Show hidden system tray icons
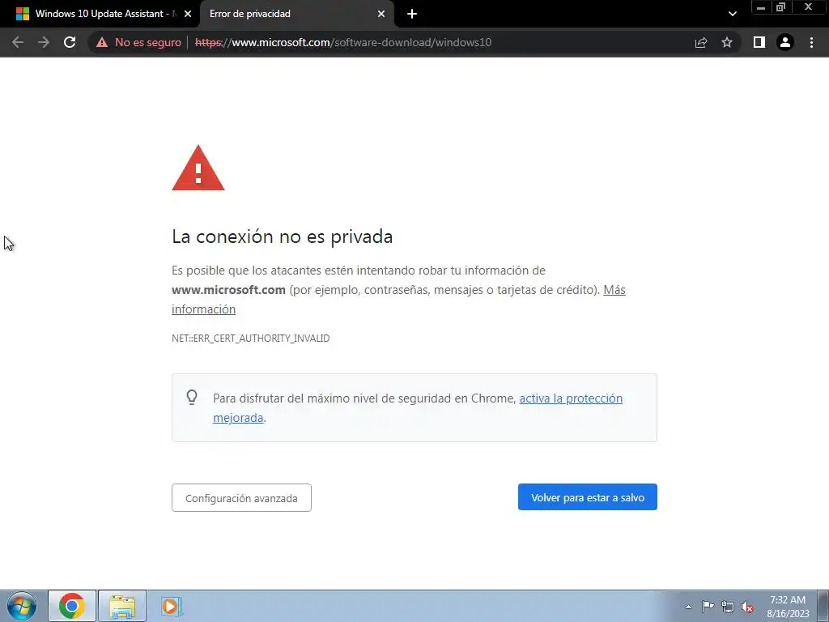 688,607
